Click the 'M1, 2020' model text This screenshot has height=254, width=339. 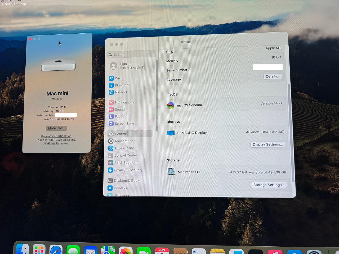coord(57,99)
